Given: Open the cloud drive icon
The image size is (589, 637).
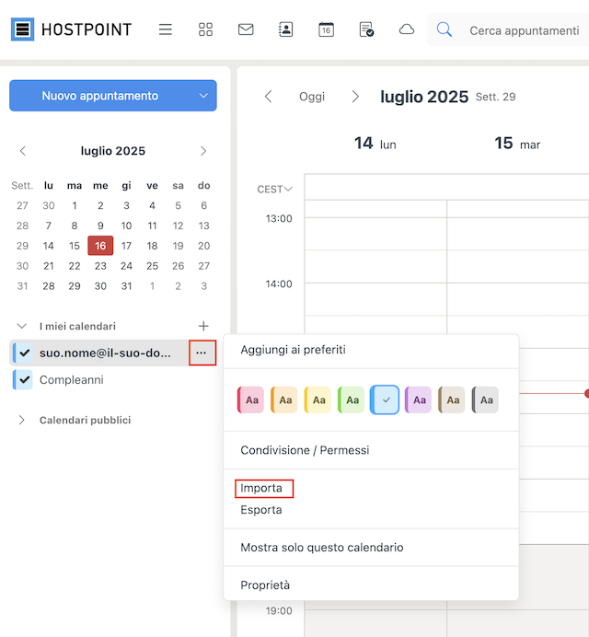Looking at the screenshot, I should 407,29.
